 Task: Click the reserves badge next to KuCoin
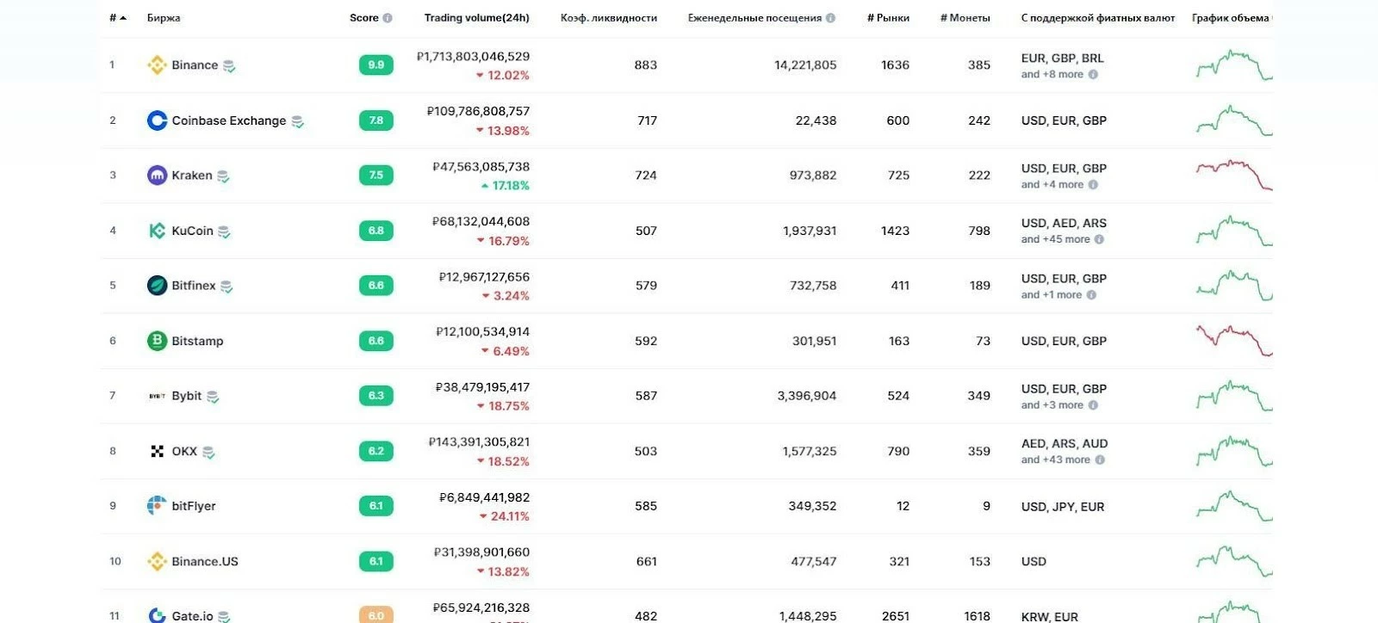pyautogui.click(x=224, y=231)
